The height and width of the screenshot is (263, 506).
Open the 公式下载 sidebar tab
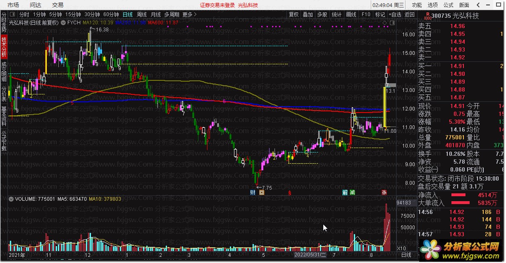(x=4, y=141)
